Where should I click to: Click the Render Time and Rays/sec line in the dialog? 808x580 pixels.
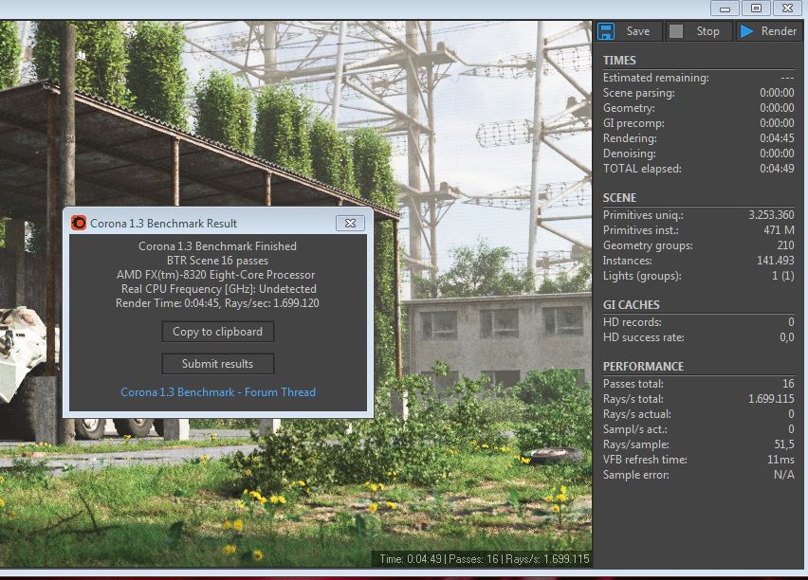(217, 303)
